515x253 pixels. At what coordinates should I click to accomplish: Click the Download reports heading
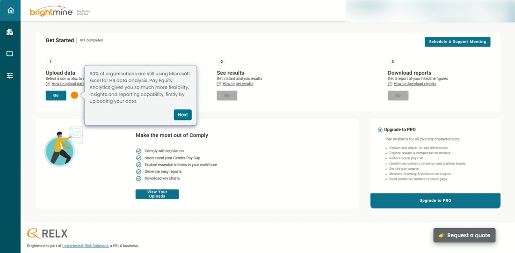pos(410,73)
